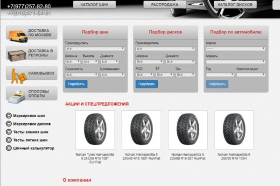Click the Акции и спецпредложения heading

pyautogui.click(x=97, y=104)
